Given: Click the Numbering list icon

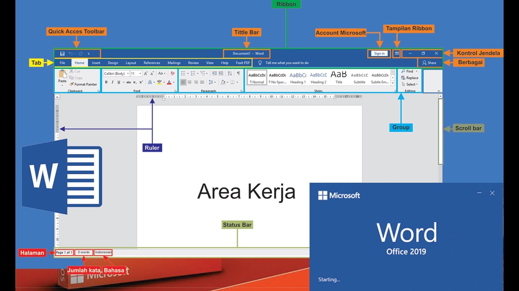Looking at the screenshot, I should tap(193, 74).
